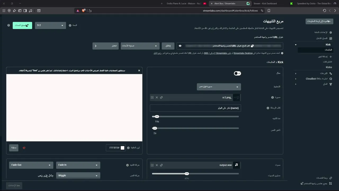This screenshot has width=339, height=191.
Task: Open the Streamlabs Desktop link
Action: click(243, 53)
